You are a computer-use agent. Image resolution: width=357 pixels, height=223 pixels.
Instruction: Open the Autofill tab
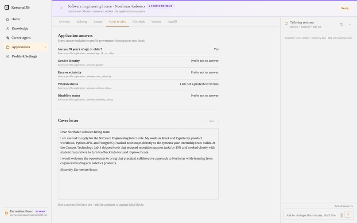172,22
